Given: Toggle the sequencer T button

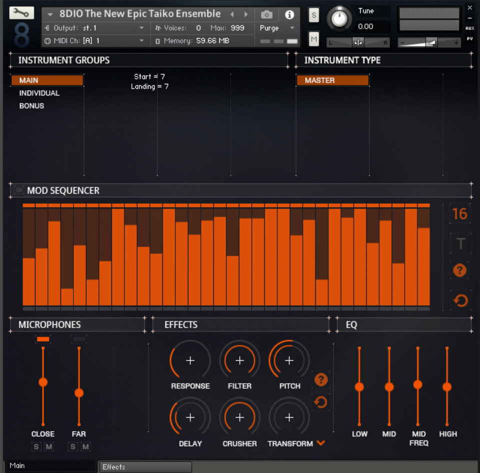Looking at the screenshot, I should coord(461,244).
